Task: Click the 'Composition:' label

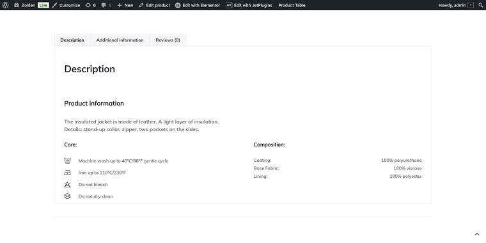Action: (269, 145)
